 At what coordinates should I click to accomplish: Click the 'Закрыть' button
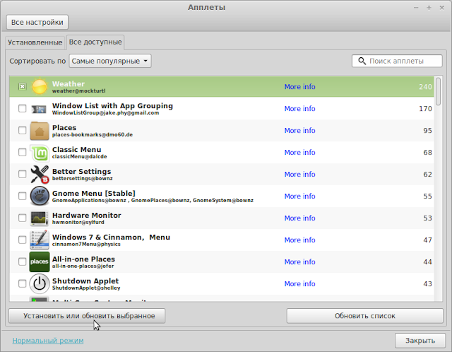click(420, 341)
